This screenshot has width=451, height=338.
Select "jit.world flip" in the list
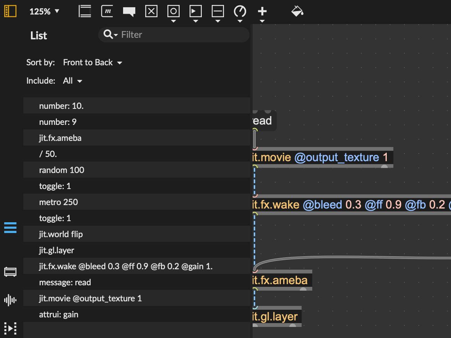click(x=61, y=234)
